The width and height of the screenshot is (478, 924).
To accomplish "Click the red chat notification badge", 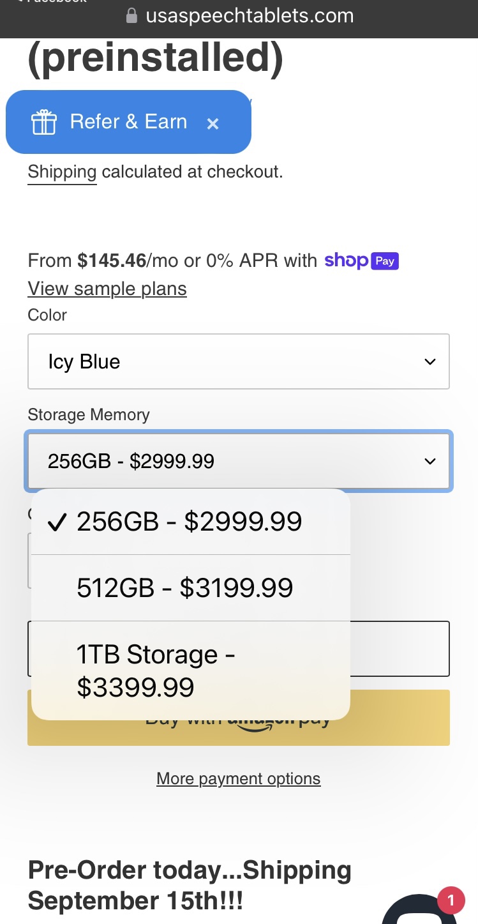I will coord(451,900).
